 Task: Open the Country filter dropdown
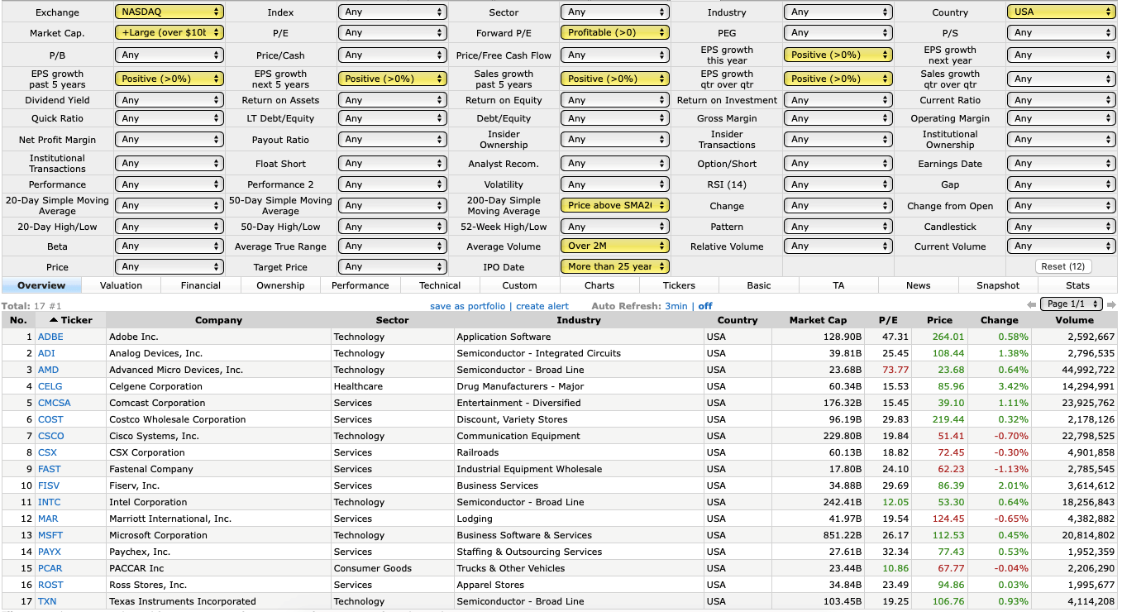coord(1061,12)
